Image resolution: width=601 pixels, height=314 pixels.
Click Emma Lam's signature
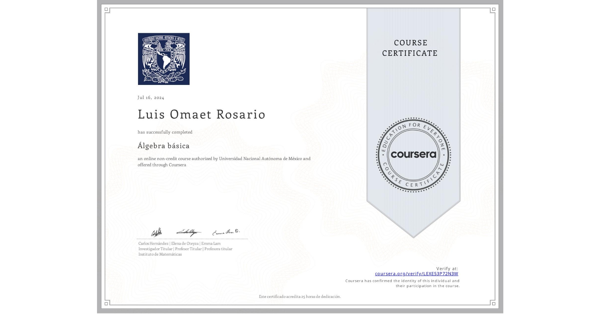pyautogui.click(x=226, y=232)
